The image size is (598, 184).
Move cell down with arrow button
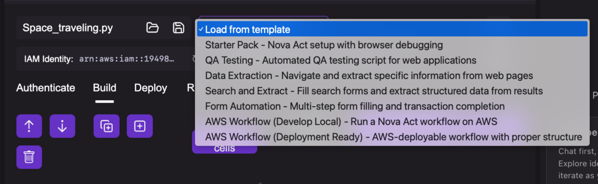62,126
